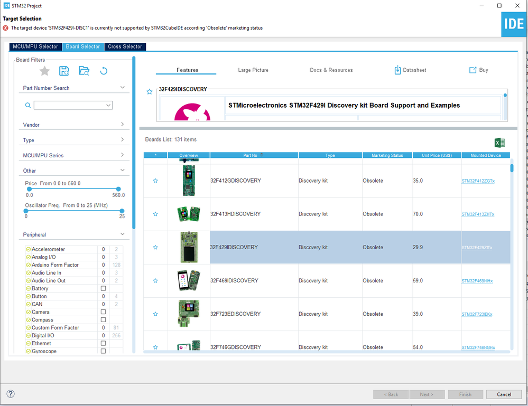Open the STM32F469NIHx mounted device link
Viewport: 528px width, 406px height.
click(477, 281)
